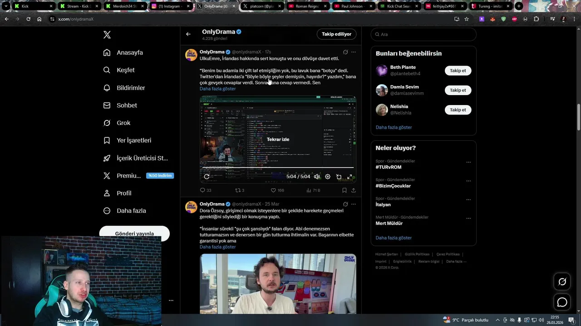This screenshot has width=581, height=326.
Task: Open İçerik Üreticisi Studio item
Action: point(135,158)
